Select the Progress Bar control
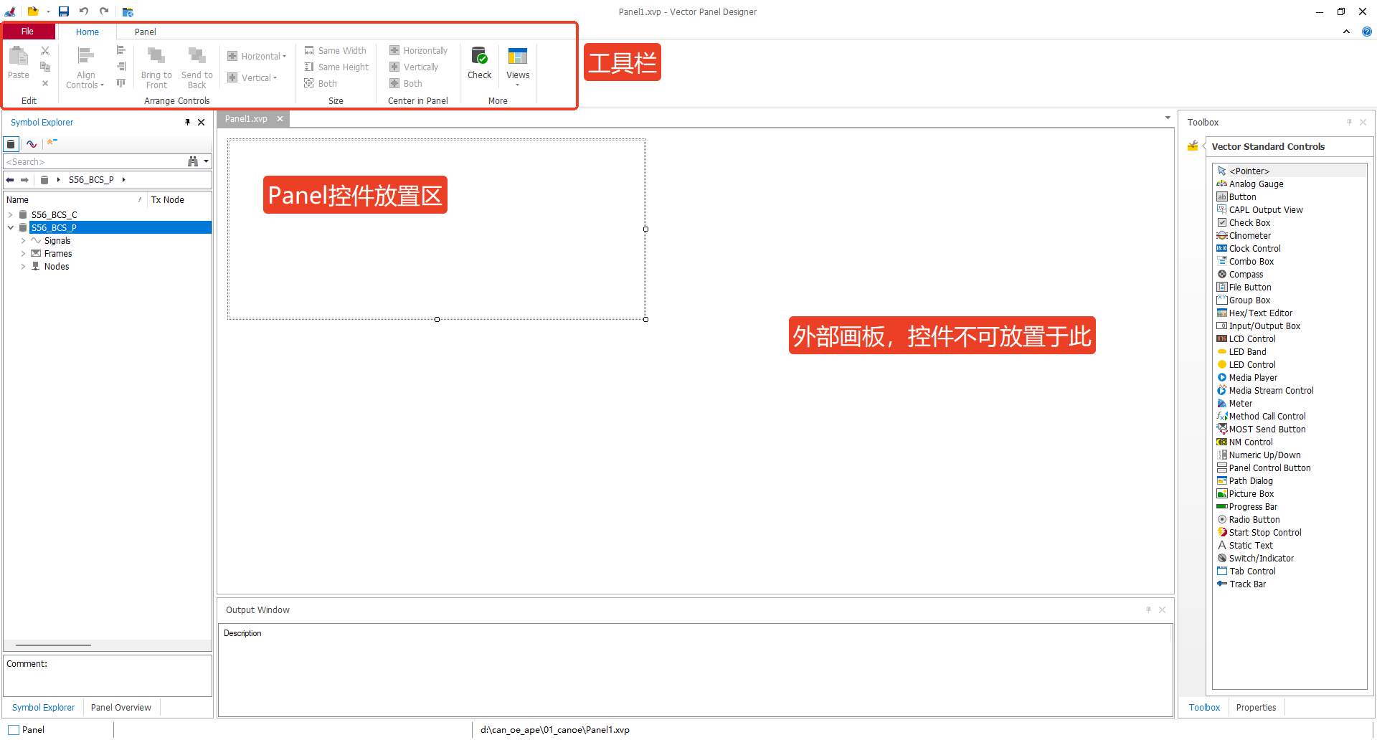The image size is (1377, 740). tap(1247, 507)
